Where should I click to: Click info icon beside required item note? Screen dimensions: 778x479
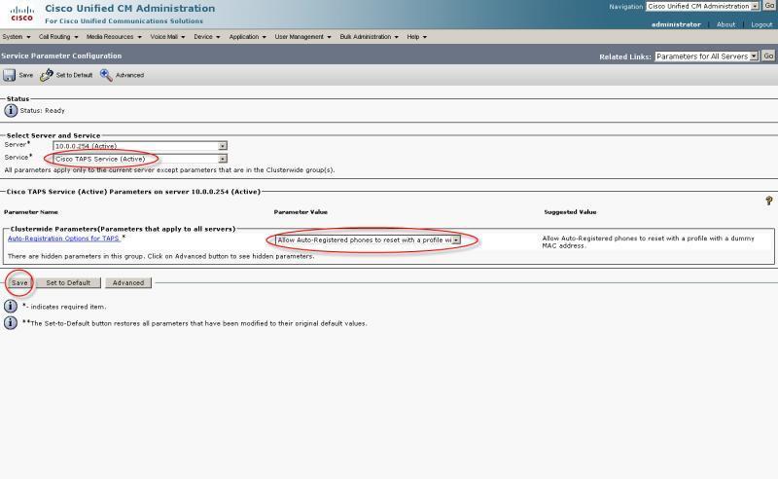pos(11,306)
